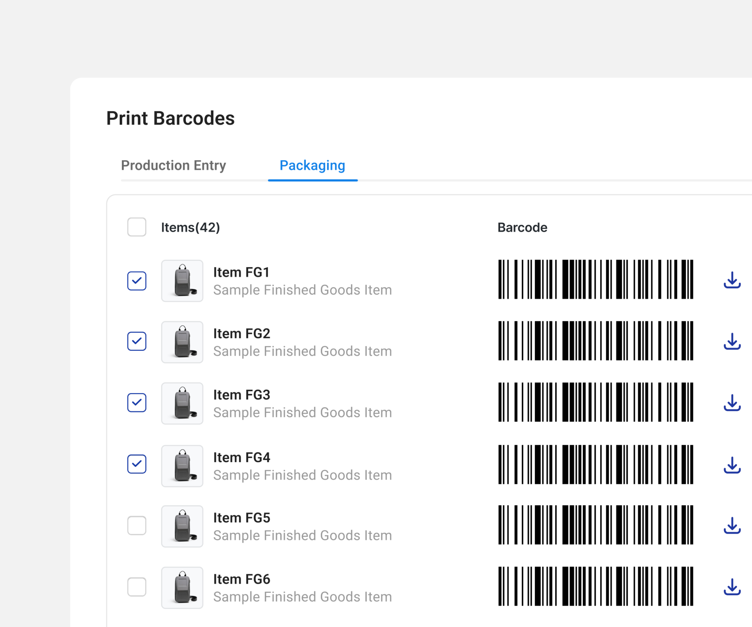Download barcode for Item FG3
Screen dimensions: 752x627
pyautogui.click(x=732, y=403)
